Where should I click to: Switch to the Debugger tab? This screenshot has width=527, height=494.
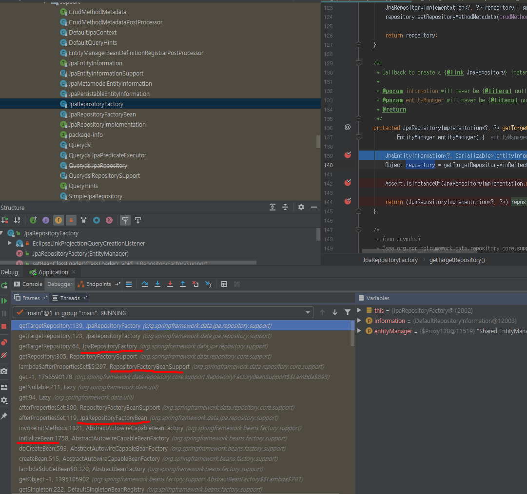tap(59, 284)
